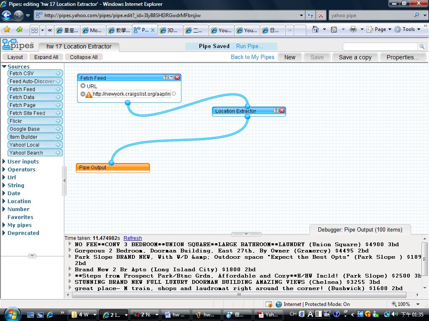Screen dimensions: 429x321
Task: Add another URL field in Fetch Feed
Action: 83,86
